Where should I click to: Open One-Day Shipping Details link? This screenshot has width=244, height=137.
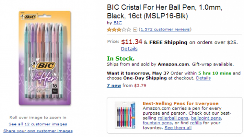click(x=203, y=78)
